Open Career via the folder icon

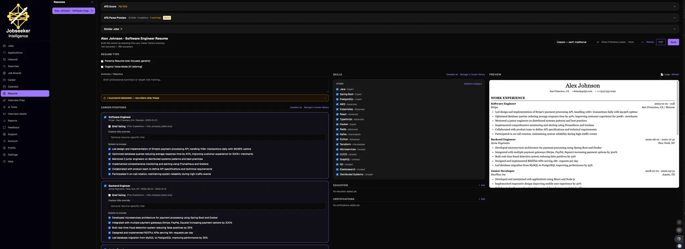pos(4,80)
